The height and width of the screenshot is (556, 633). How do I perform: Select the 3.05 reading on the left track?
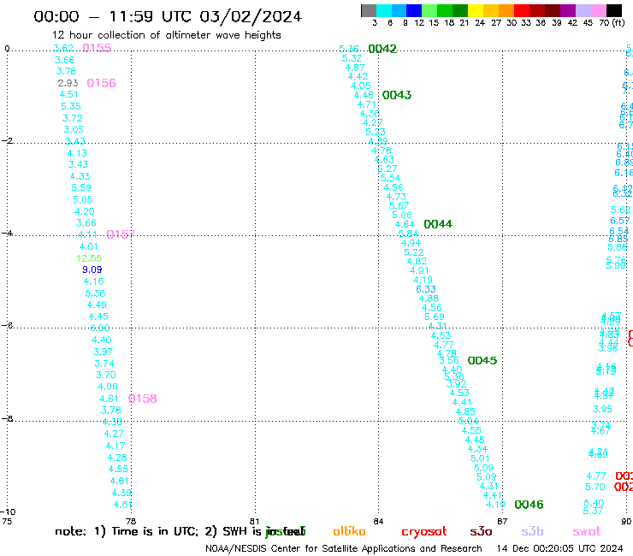click(x=74, y=130)
